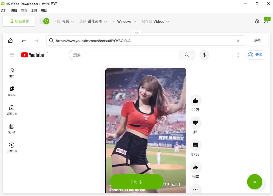This screenshot has width=273, height=196.
Task: Click the YouTube voice search microphone
Action: pyautogui.click(x=204, y=55)
